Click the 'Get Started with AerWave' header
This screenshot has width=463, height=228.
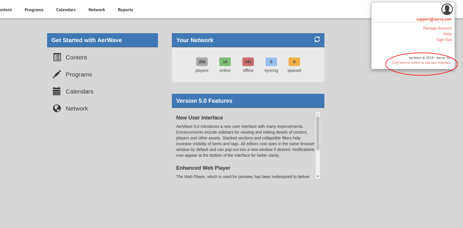tap(103, 40)
